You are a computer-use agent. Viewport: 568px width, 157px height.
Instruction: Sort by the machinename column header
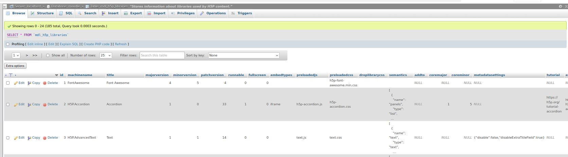[80, 75]
